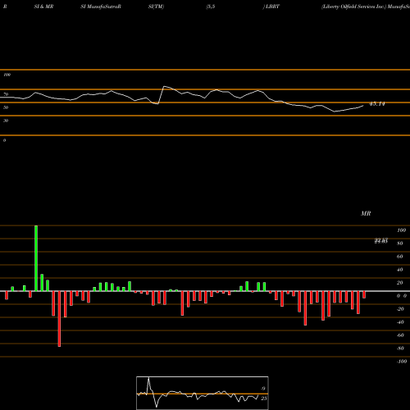The image size is (410, 410).
Task: Click the -20 axis label in MR panel
Action: click(400, 309)
